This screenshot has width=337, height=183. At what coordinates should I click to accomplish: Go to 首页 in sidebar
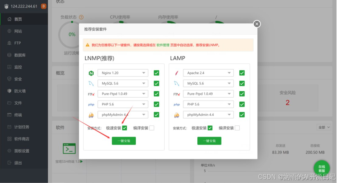pyautogui.click(x=24, y=19)
